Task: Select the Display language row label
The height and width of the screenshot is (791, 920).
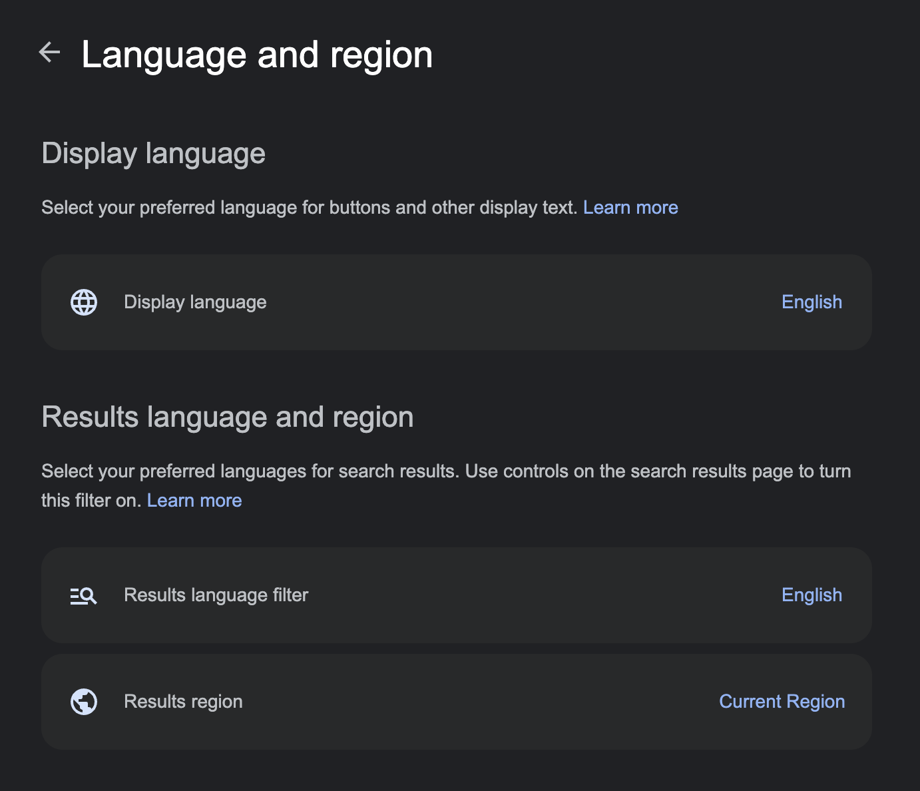Action: (x=195, y=302)
